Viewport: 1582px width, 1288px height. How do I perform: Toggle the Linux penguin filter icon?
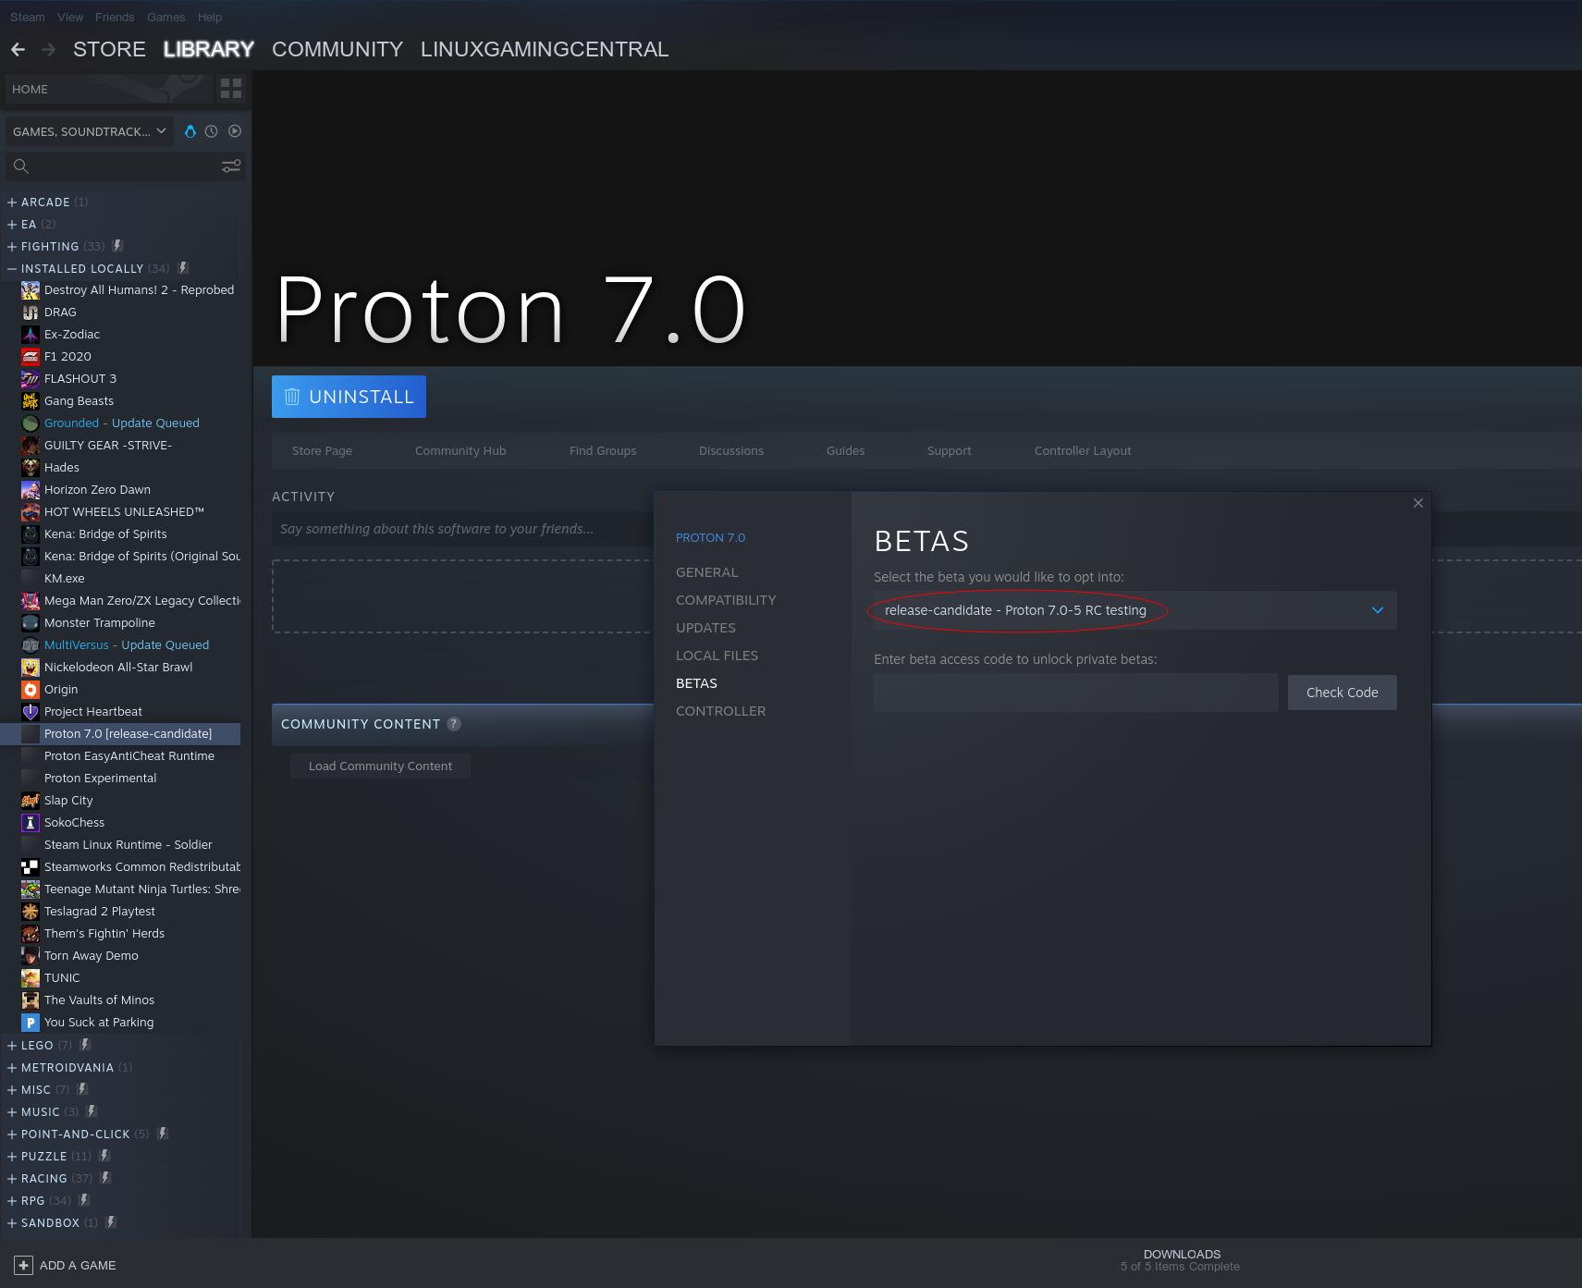pyautogui.click(x=190, y=131)
